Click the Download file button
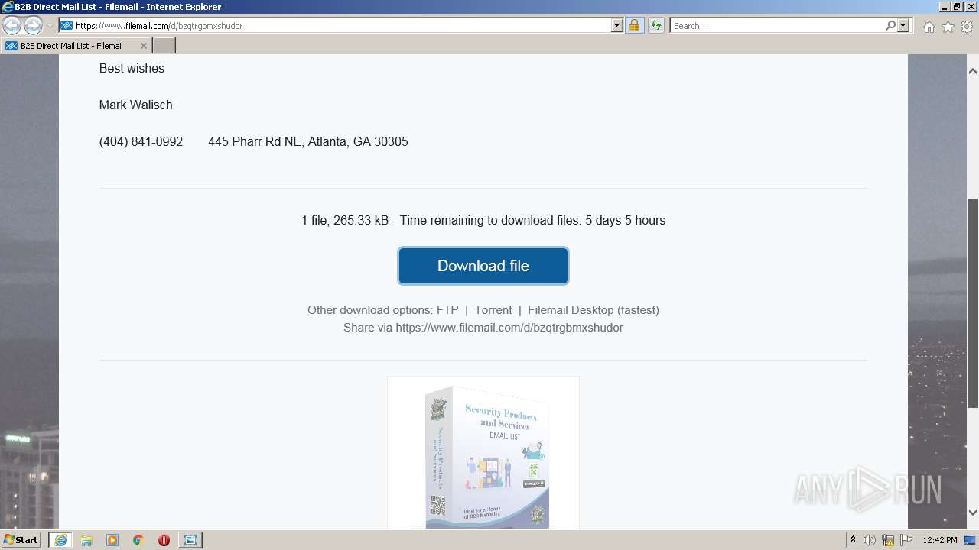This screenshot has height=550, width=979. pyautogui.click(x=483, y=266)
